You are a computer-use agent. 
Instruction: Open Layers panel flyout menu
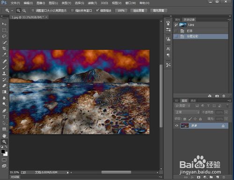click(x=229, y=101)
